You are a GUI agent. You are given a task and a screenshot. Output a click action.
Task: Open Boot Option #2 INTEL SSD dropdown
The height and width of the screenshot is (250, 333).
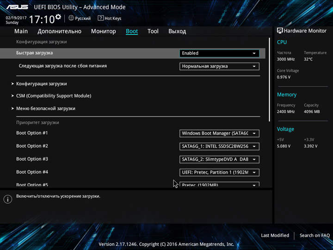click(219, 146)
